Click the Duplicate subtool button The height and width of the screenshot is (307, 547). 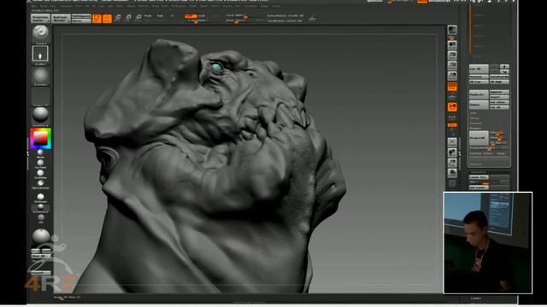pos(479,95)
